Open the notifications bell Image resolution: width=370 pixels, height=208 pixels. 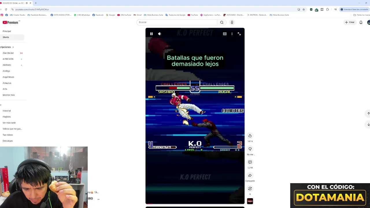coord(361,22)
